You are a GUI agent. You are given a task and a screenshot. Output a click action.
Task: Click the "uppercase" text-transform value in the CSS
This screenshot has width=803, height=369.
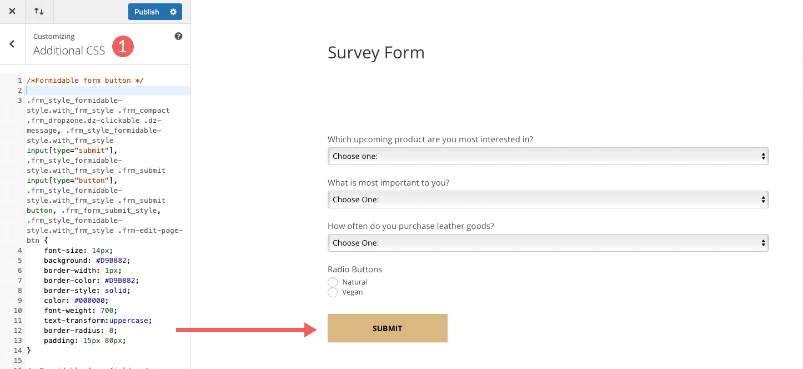tap(128, 320)
